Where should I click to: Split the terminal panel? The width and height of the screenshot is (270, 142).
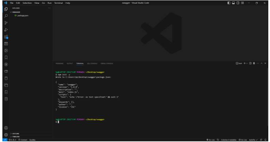250,64
